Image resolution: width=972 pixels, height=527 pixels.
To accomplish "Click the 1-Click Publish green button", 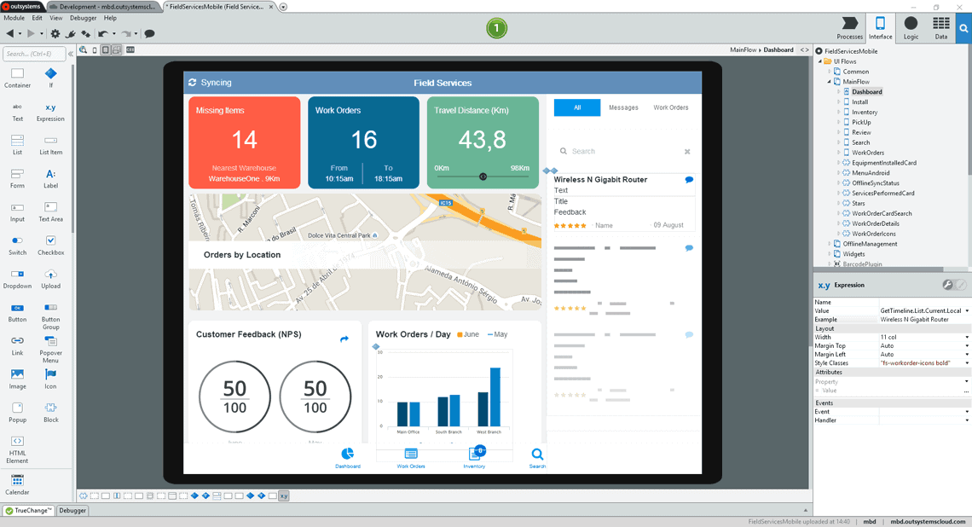I will (496, 28).
